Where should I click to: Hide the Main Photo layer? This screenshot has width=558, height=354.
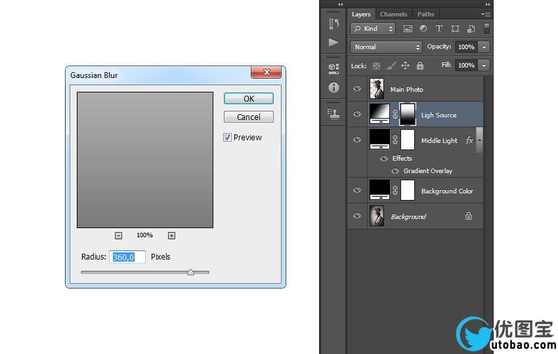coord(357,88)
